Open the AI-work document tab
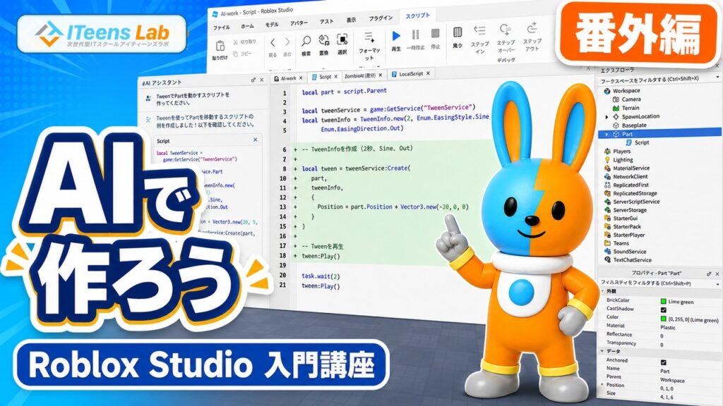 coord(289,78)
